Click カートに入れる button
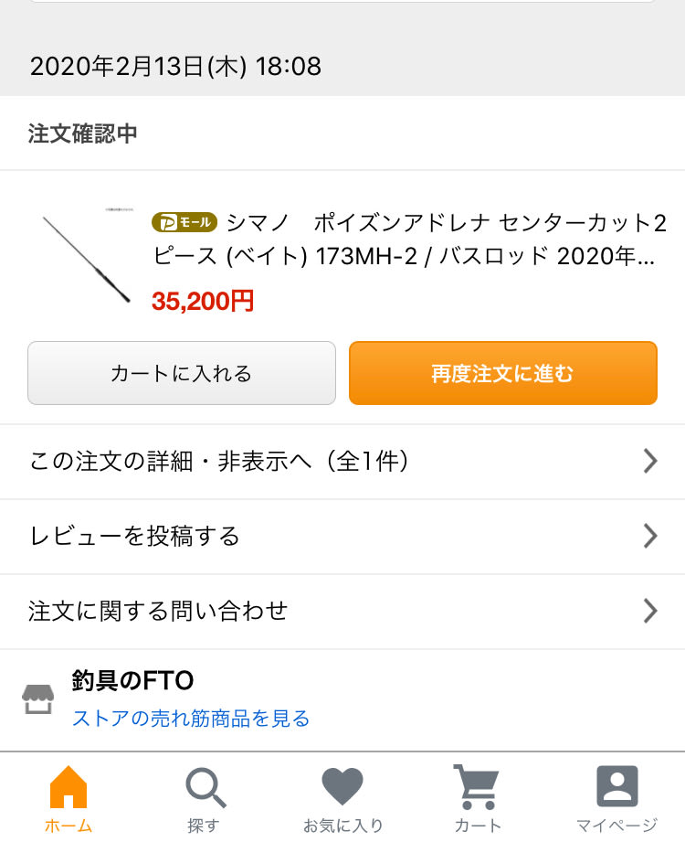Viewport: 685px width, 842px height. tap(182, 373)
